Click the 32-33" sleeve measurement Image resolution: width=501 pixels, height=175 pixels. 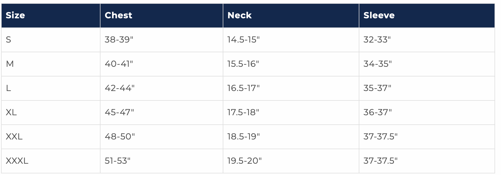coord(377,40)
